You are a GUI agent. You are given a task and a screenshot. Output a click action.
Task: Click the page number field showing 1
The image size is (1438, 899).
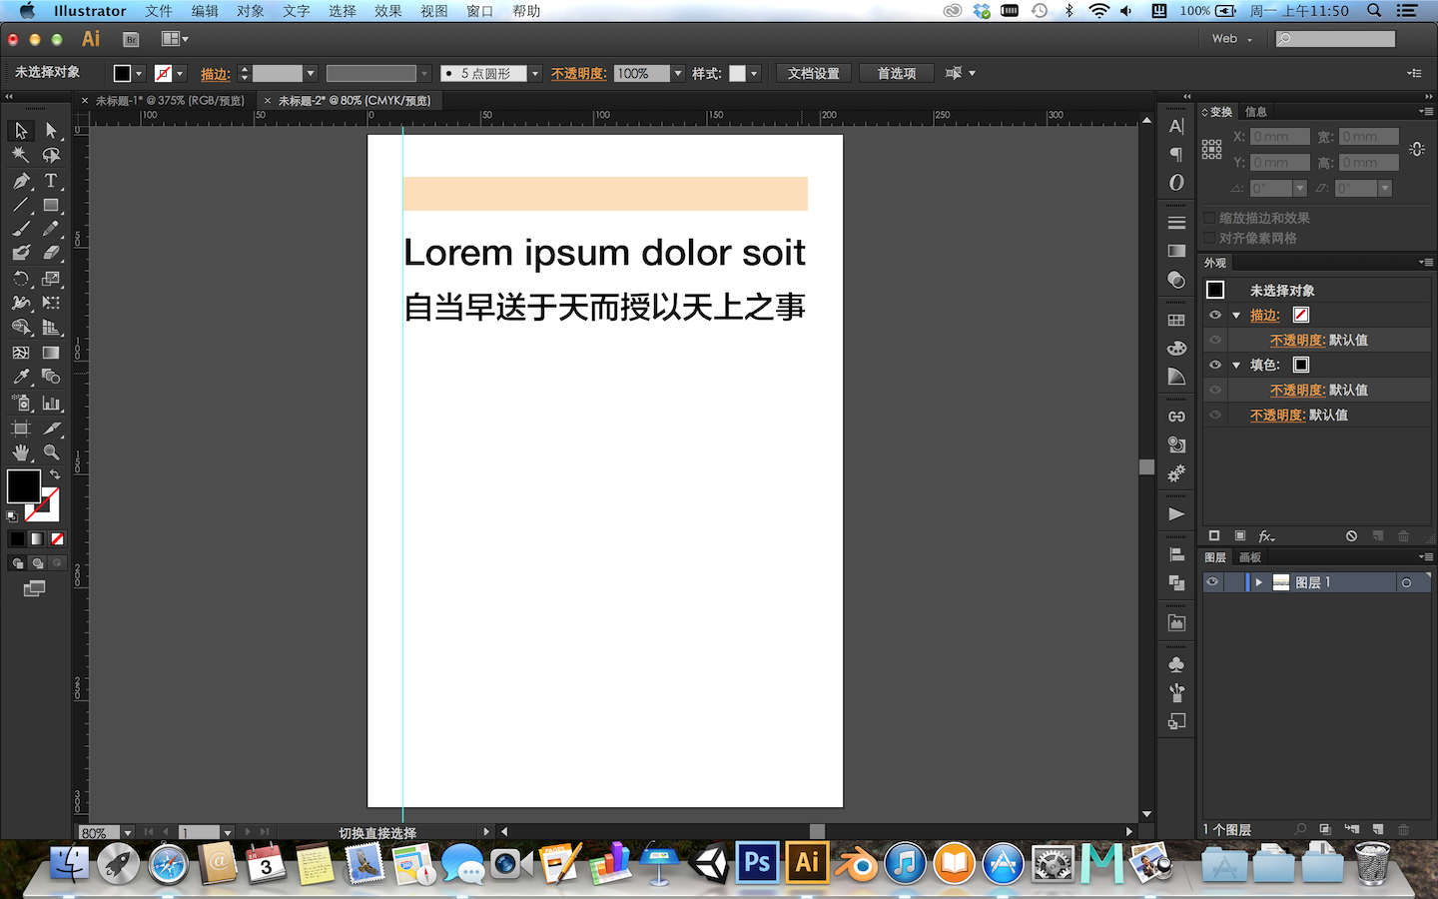[200, 831]
